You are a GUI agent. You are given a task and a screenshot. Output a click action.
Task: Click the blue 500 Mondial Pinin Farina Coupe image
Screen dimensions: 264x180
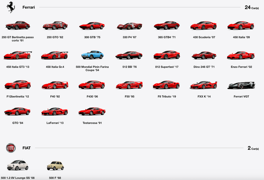tap(92, 55)
